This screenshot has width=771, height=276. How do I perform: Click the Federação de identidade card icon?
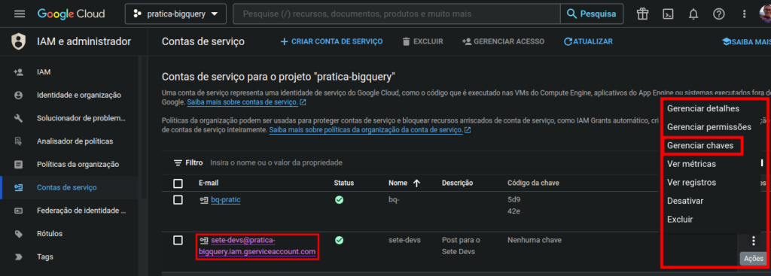tap(19, 211)
